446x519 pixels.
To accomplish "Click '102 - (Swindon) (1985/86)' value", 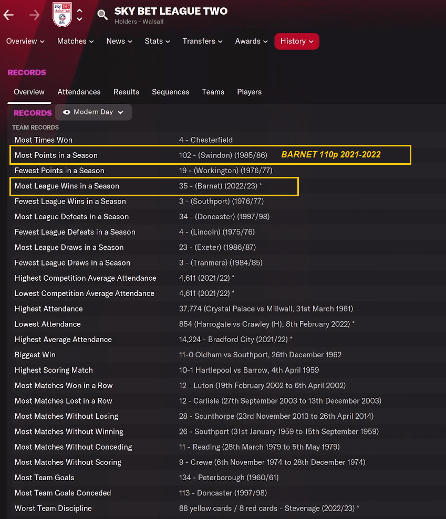I will pyautogui.click(x=223, y=155).
